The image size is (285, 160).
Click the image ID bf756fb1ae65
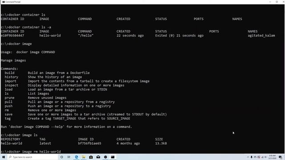pyautogui.click(x=90, y=143)
